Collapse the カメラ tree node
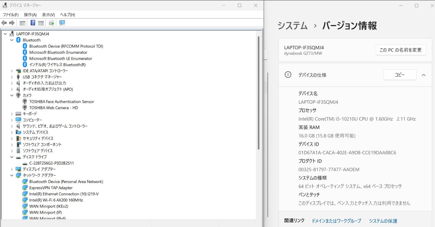Viewport: 435px width, 227px height. click(12, 96)
